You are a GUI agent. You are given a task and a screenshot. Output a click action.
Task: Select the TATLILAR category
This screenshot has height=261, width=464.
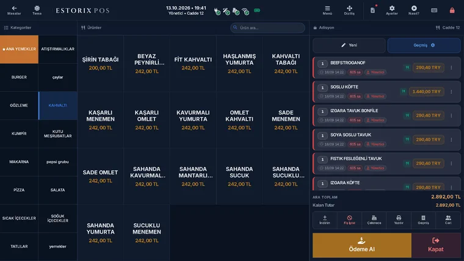[x=20, y=246]
